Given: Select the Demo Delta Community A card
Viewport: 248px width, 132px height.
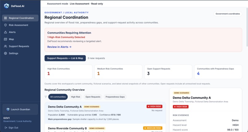Looking at the screenshot, I should tap(105, 113).
